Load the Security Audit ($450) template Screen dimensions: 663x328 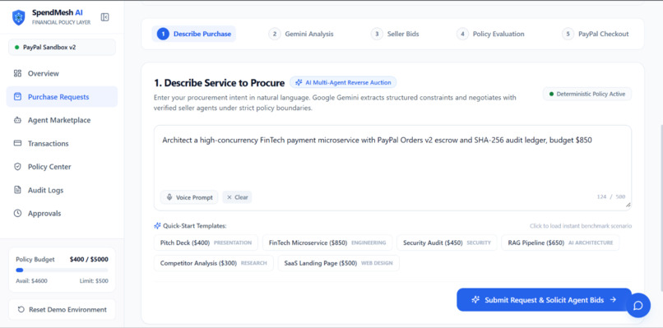tap(447, 243)
